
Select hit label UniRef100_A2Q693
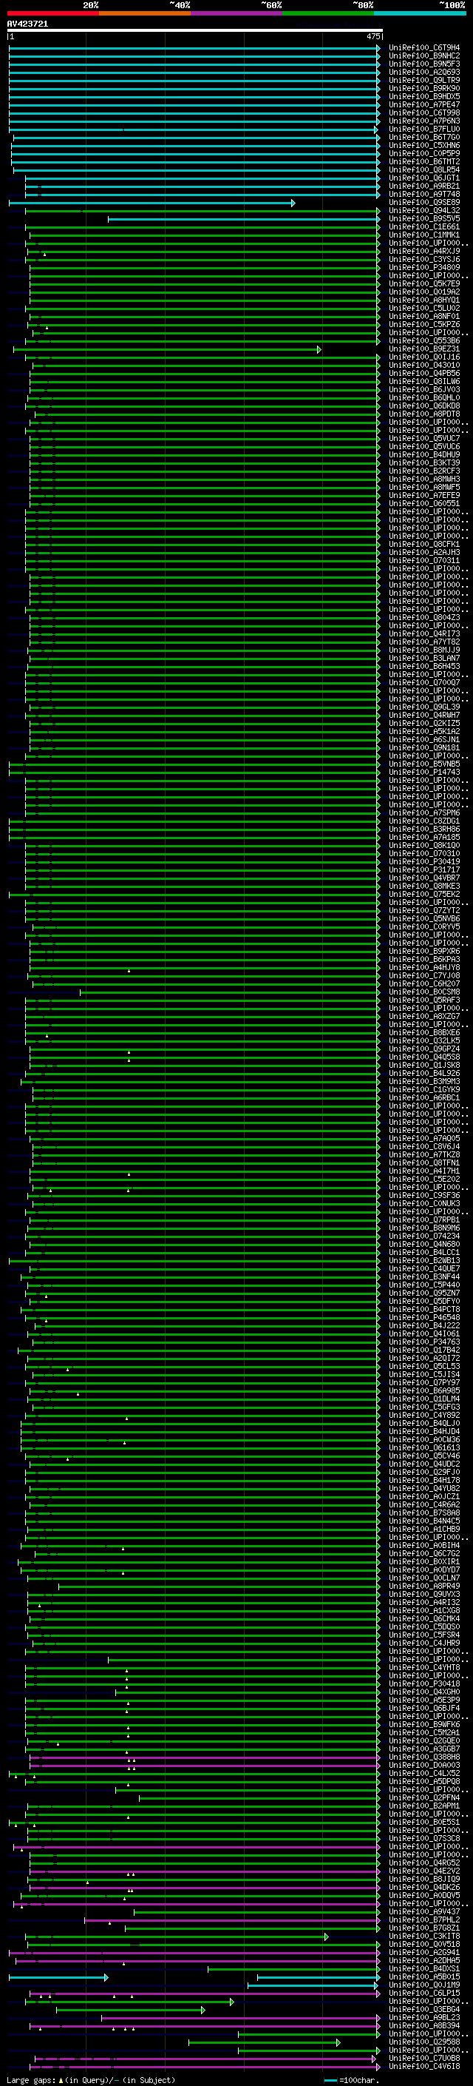point(424,72)
